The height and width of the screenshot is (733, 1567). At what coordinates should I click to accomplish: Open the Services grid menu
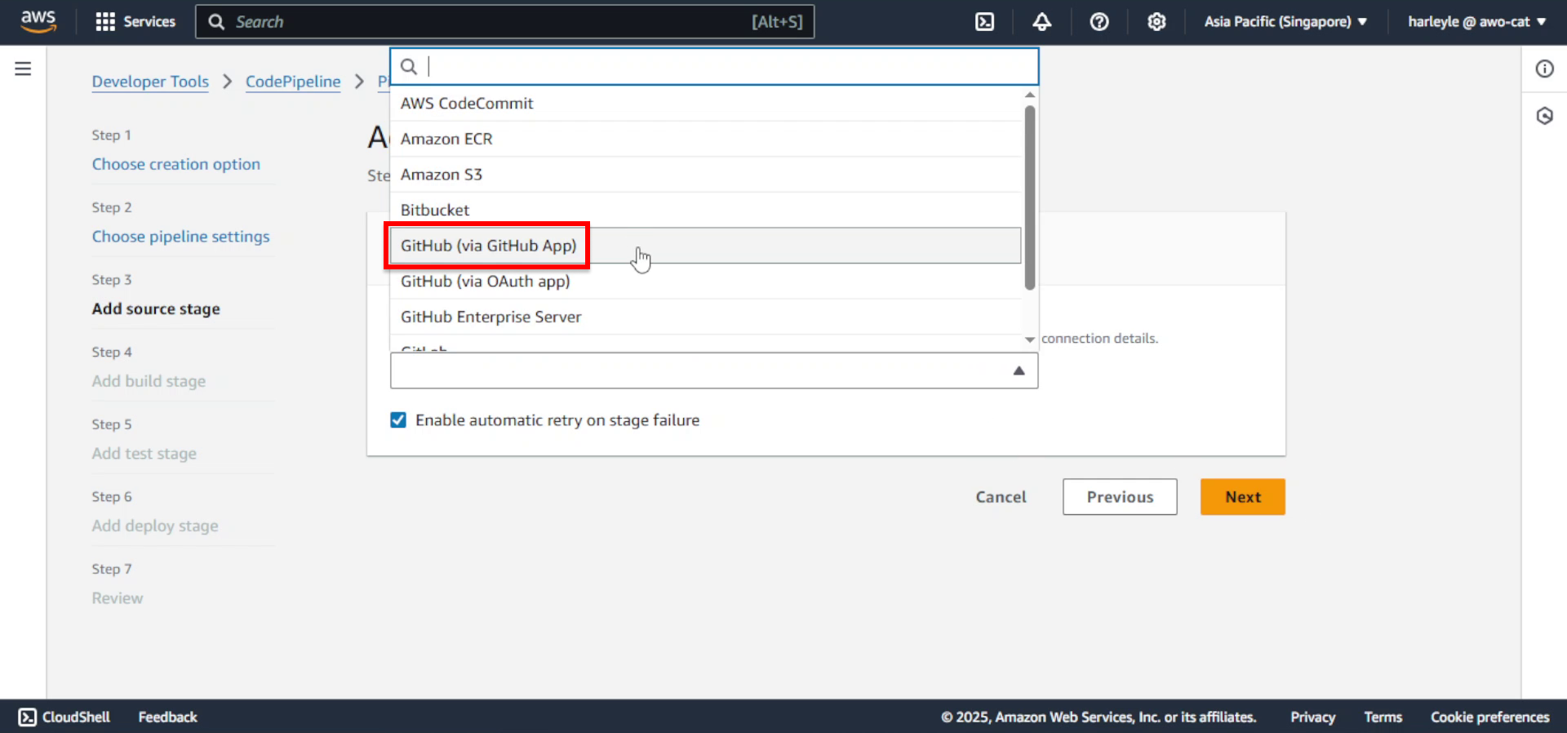tap(135, 22)
